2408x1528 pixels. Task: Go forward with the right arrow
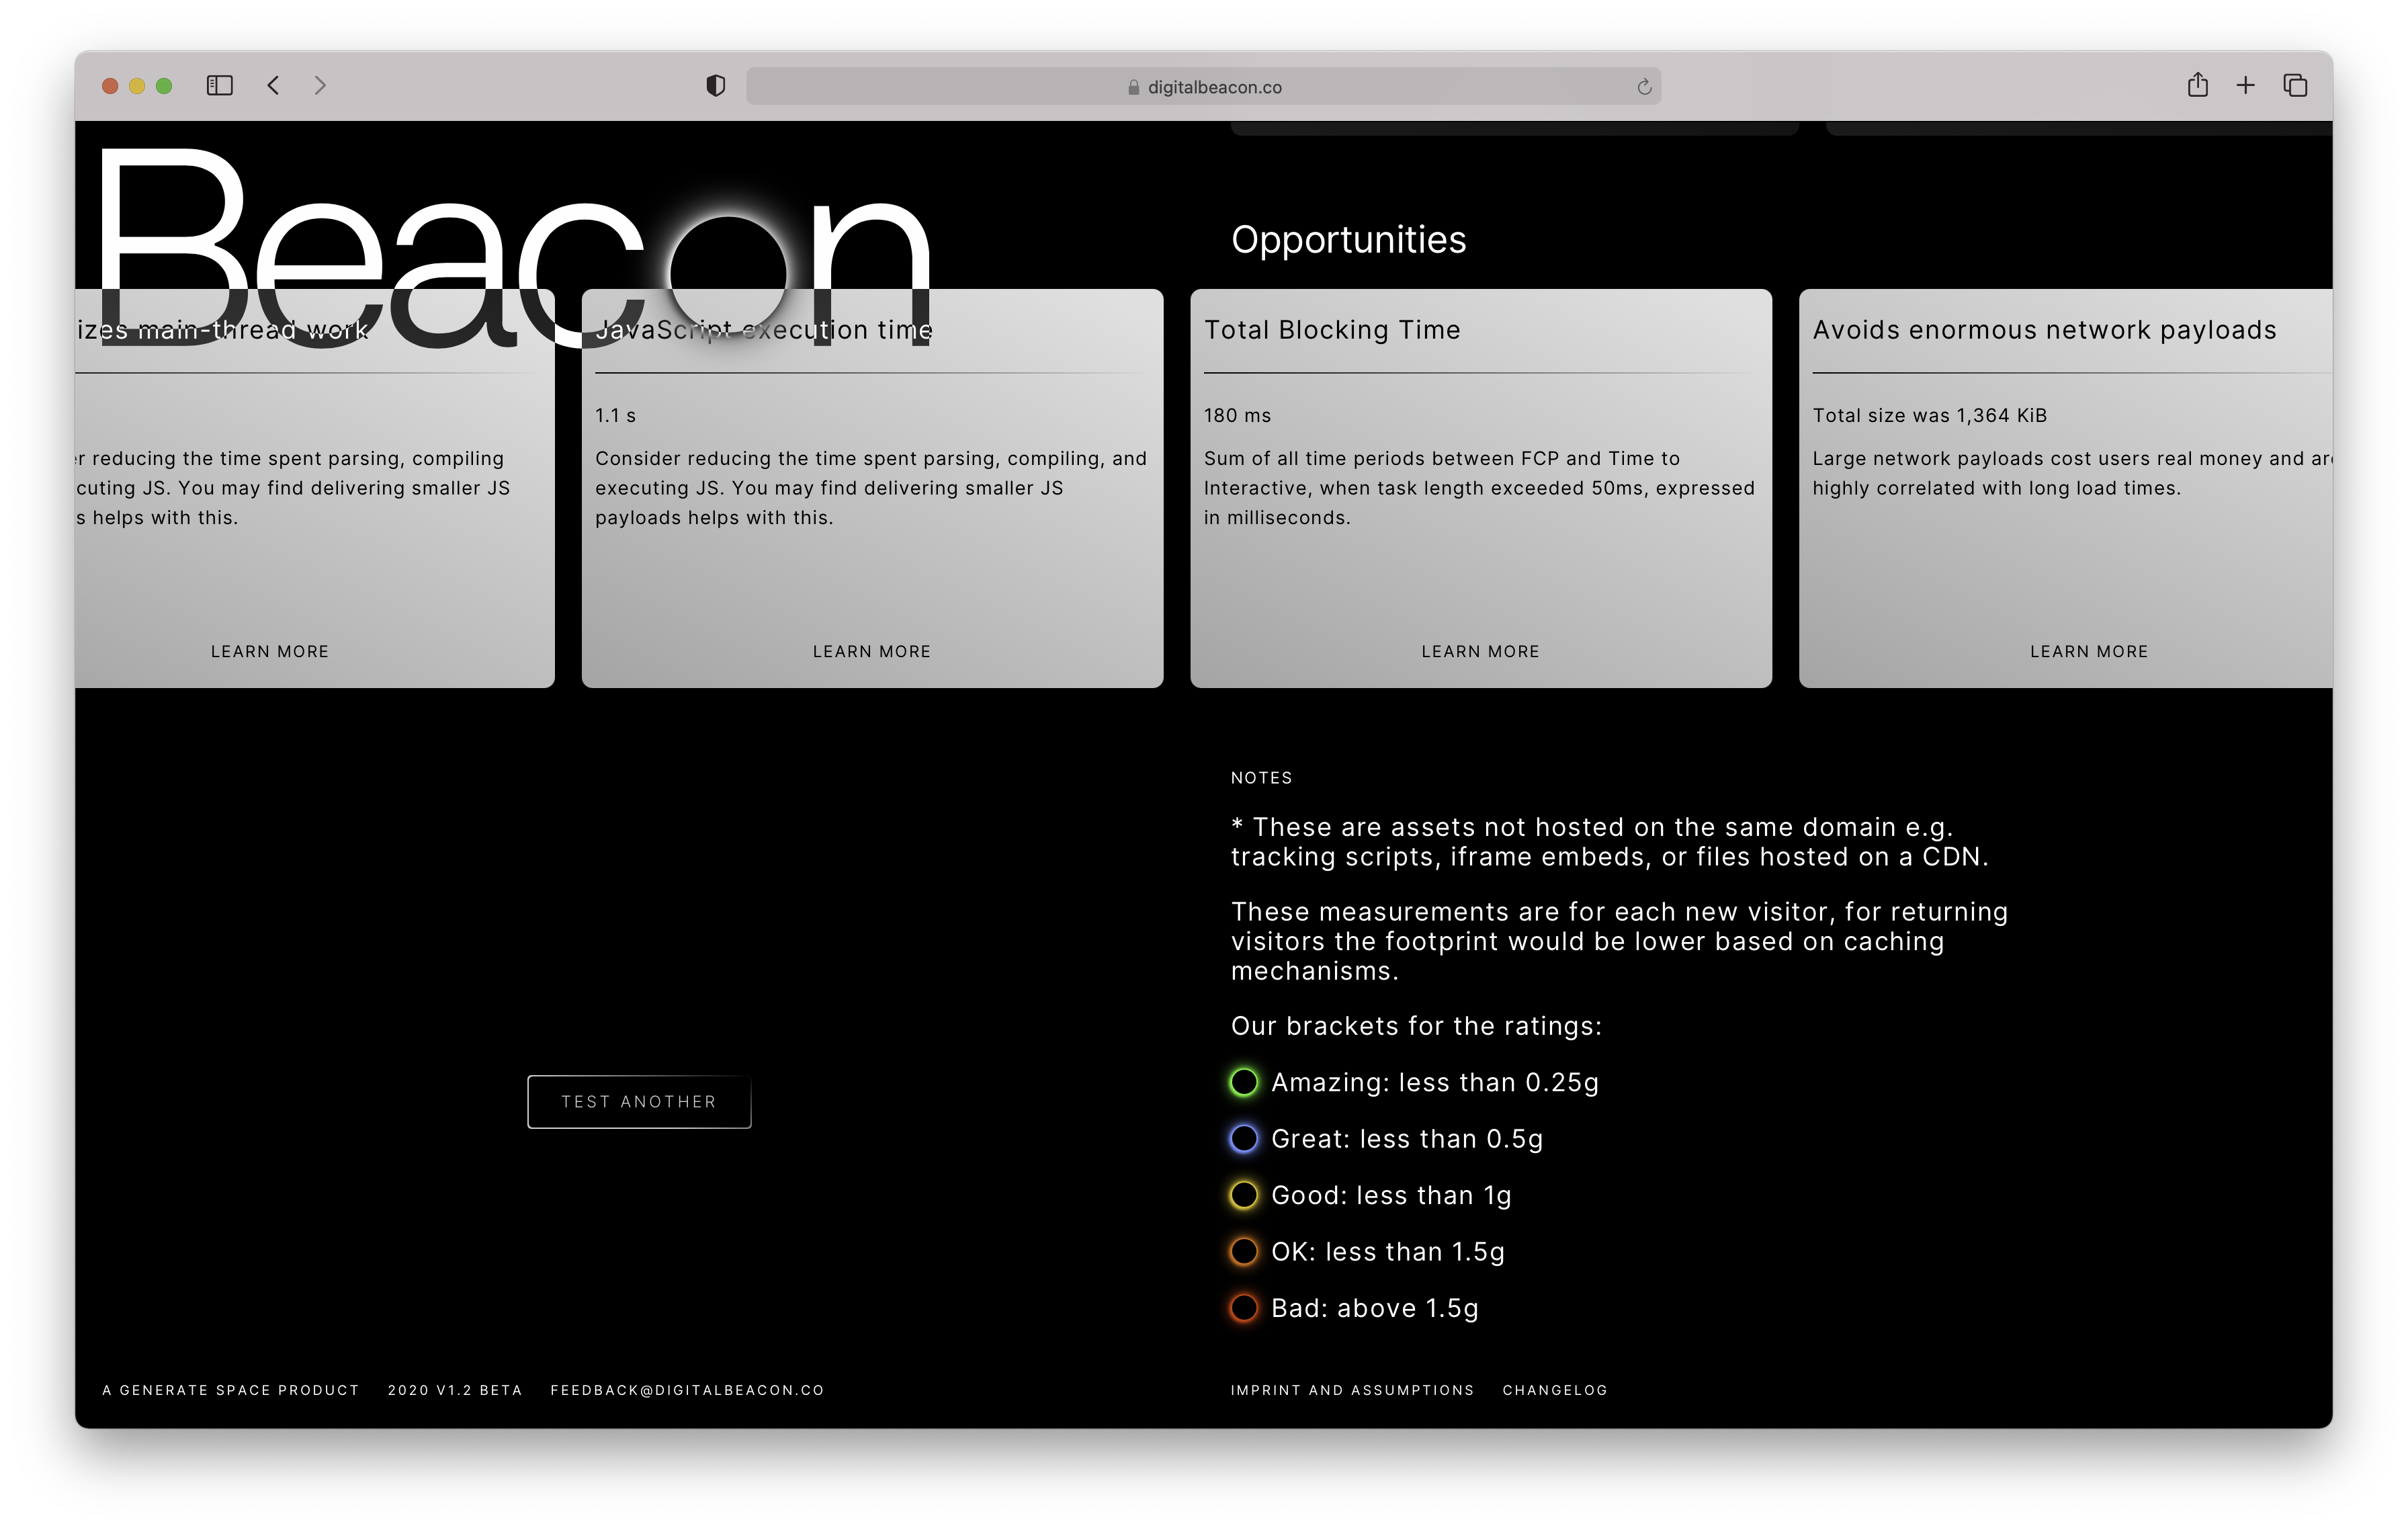(320, 86)
